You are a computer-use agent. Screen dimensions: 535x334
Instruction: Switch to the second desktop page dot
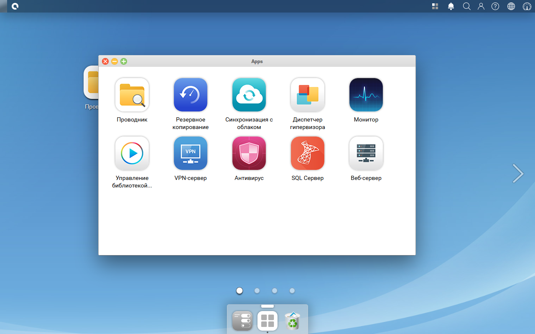point(257,291)
